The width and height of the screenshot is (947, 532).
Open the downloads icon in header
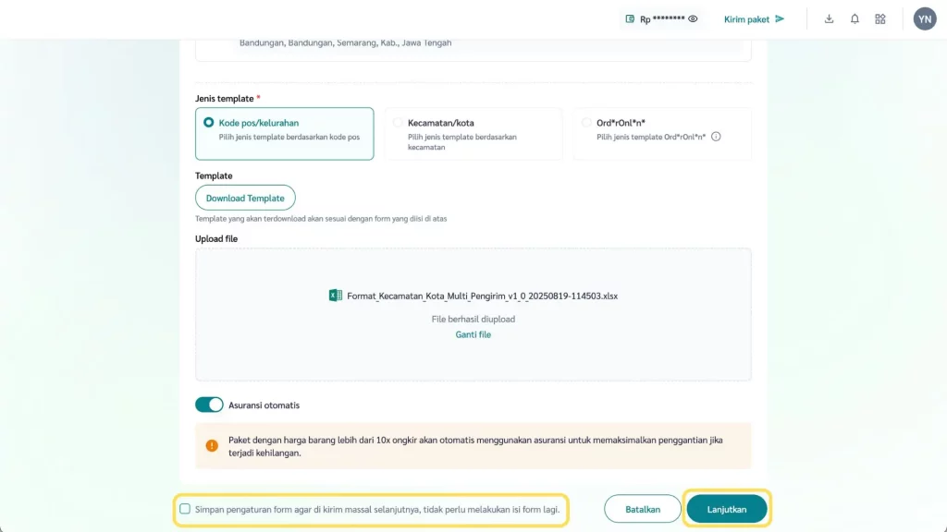click(x=829, y=19)
